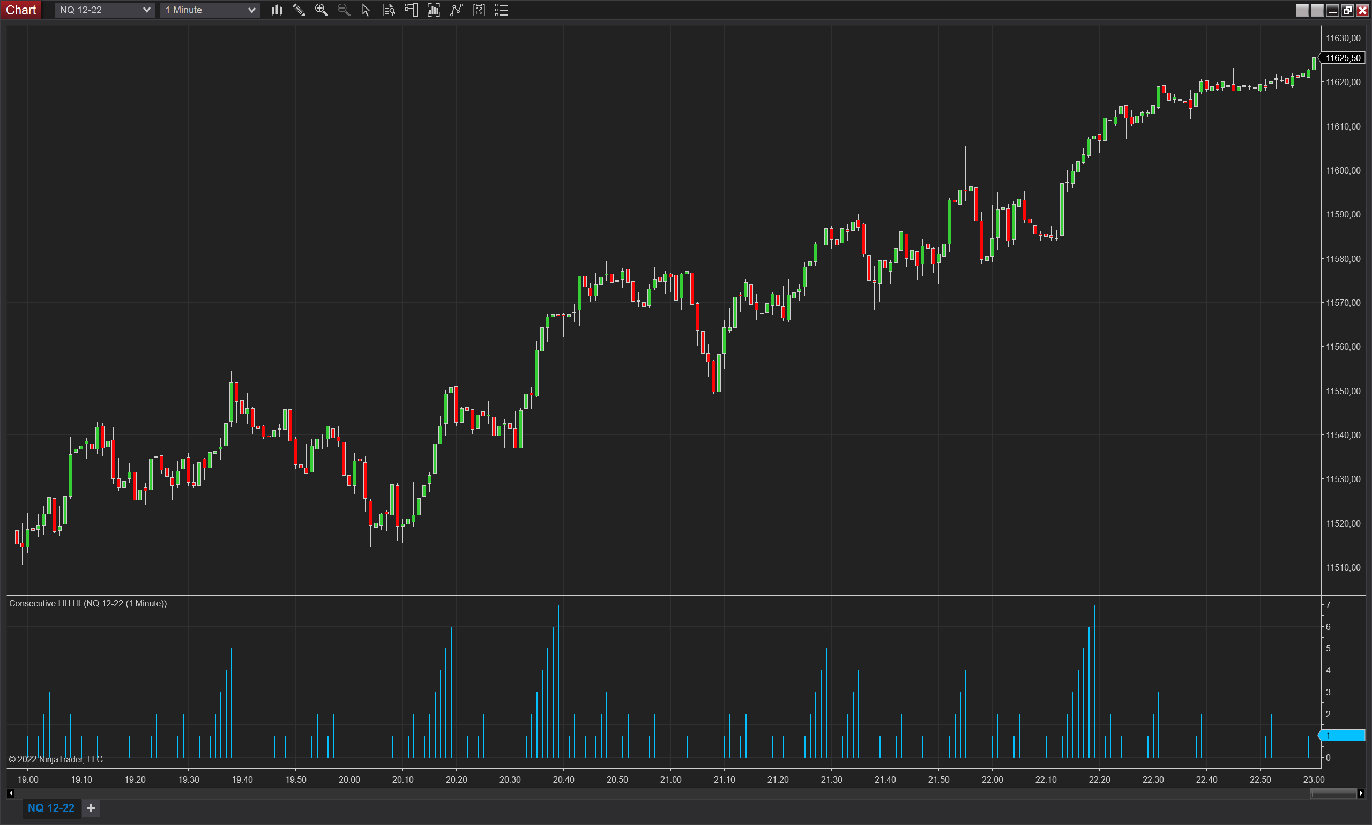
Task: Click the 22:30 time axis label
Action: (1153, 780)
